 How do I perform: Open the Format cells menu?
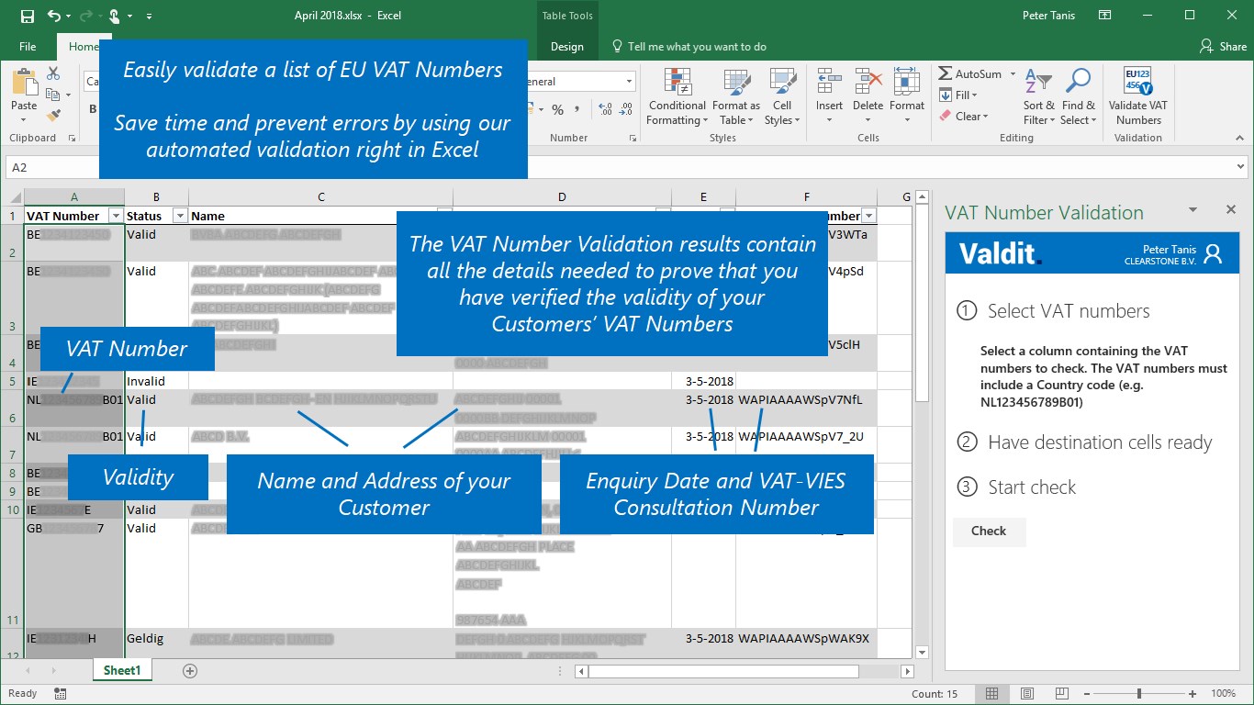coord(907,97)
